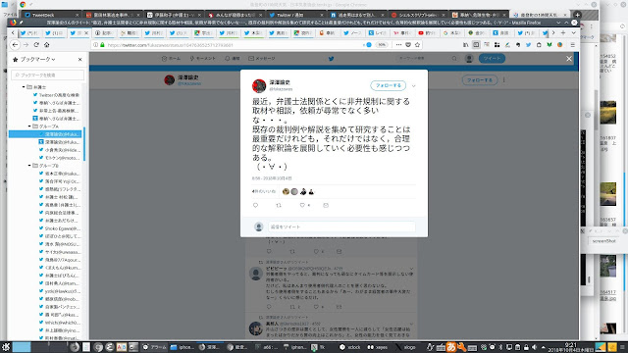Image resolution: width=628 pixels, height=353 pixels.
Task: Open profile more options dots
Action: point(503,80)
